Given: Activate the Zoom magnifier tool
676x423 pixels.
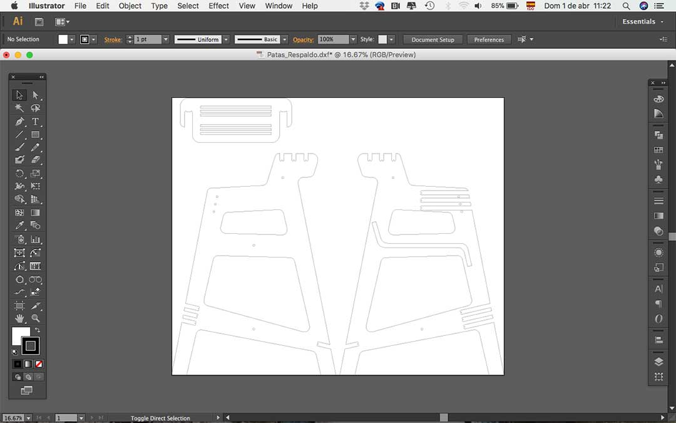Looking at the screenshot, I should (35, 318).
